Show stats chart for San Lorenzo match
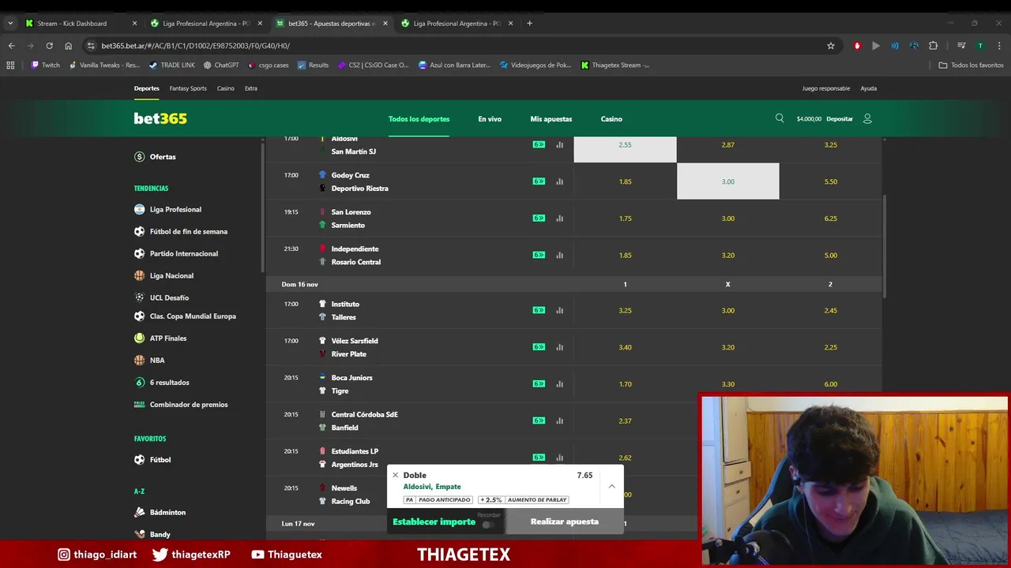 pos(559,219)
